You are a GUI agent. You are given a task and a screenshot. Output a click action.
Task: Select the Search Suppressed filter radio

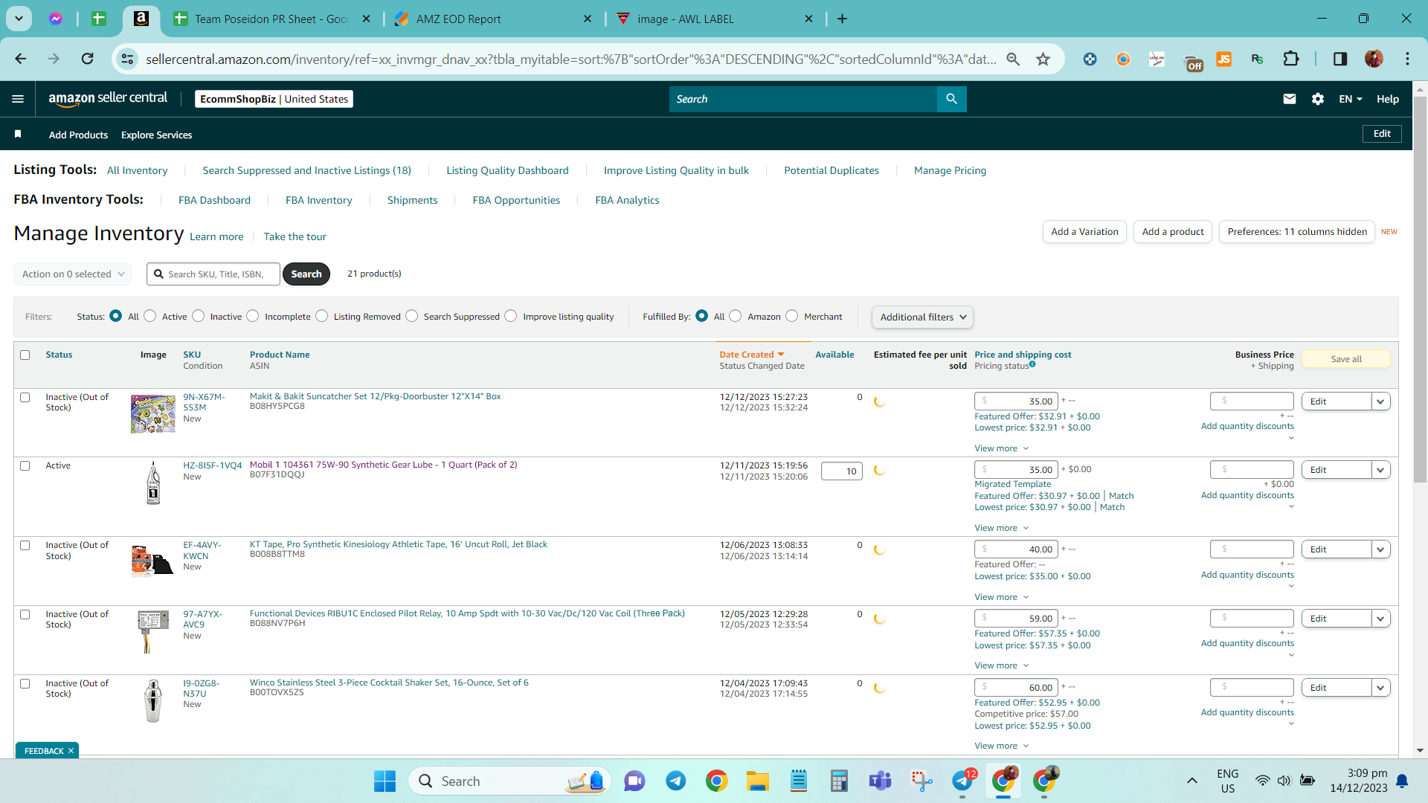point(412,316)
